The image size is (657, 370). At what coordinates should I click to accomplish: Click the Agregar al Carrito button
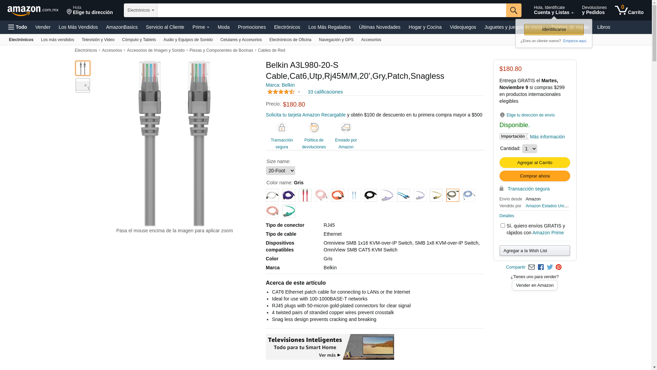point(534,163)
